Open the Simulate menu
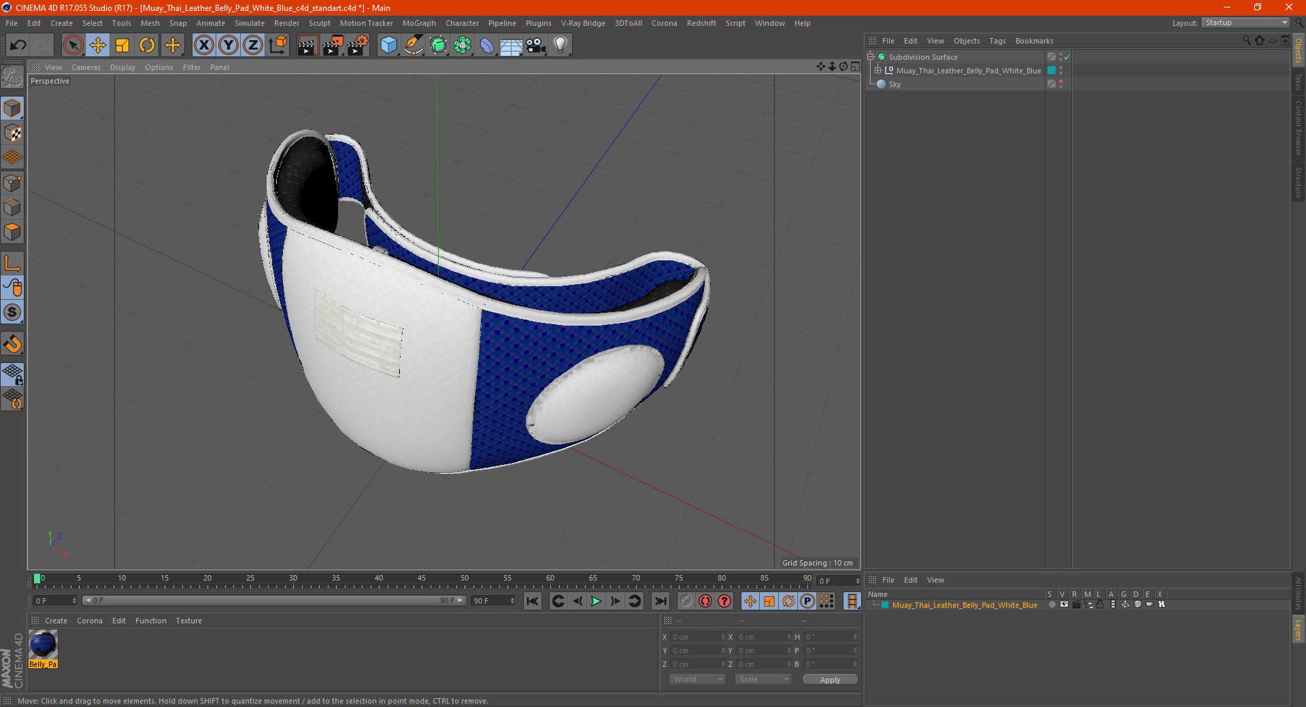The height and width of the screenshot is (707, 1306). point(250,23)
